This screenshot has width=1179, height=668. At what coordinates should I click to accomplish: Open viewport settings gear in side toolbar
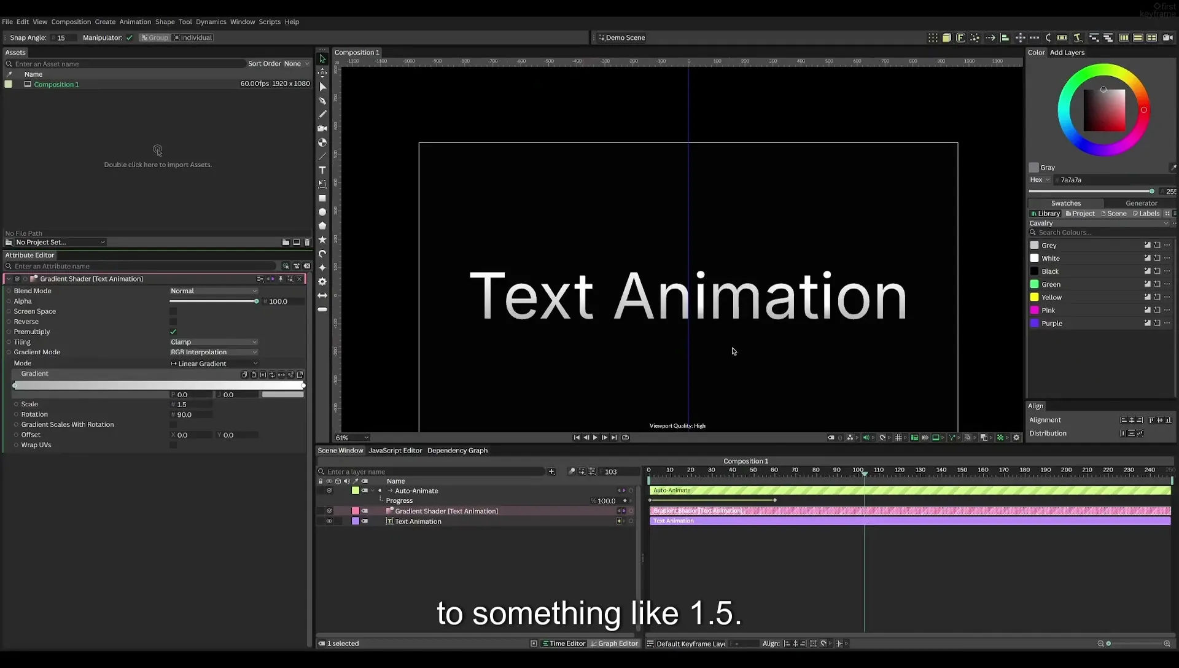pyautogui.click(x=322, y=281)
